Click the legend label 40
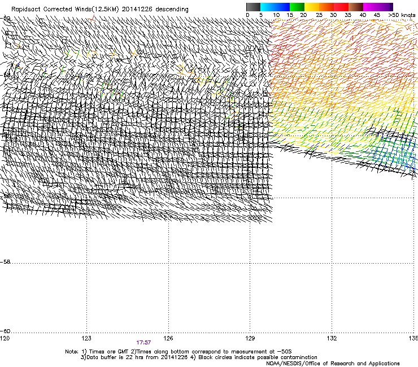Image resolution: width=418 pixels, height=367 pixels. (363, 15)
